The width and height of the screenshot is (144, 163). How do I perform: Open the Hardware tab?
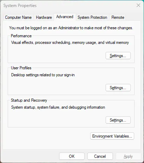pyautogui.click(x=44, y=17)
